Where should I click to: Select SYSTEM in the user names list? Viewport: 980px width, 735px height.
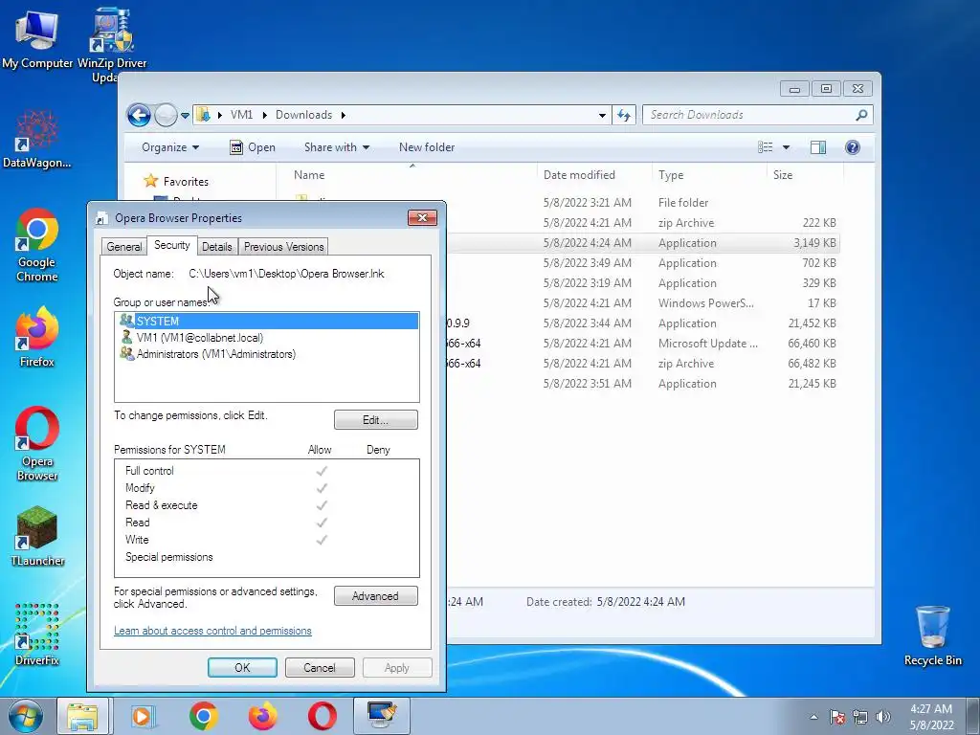(x=267, y=322)
